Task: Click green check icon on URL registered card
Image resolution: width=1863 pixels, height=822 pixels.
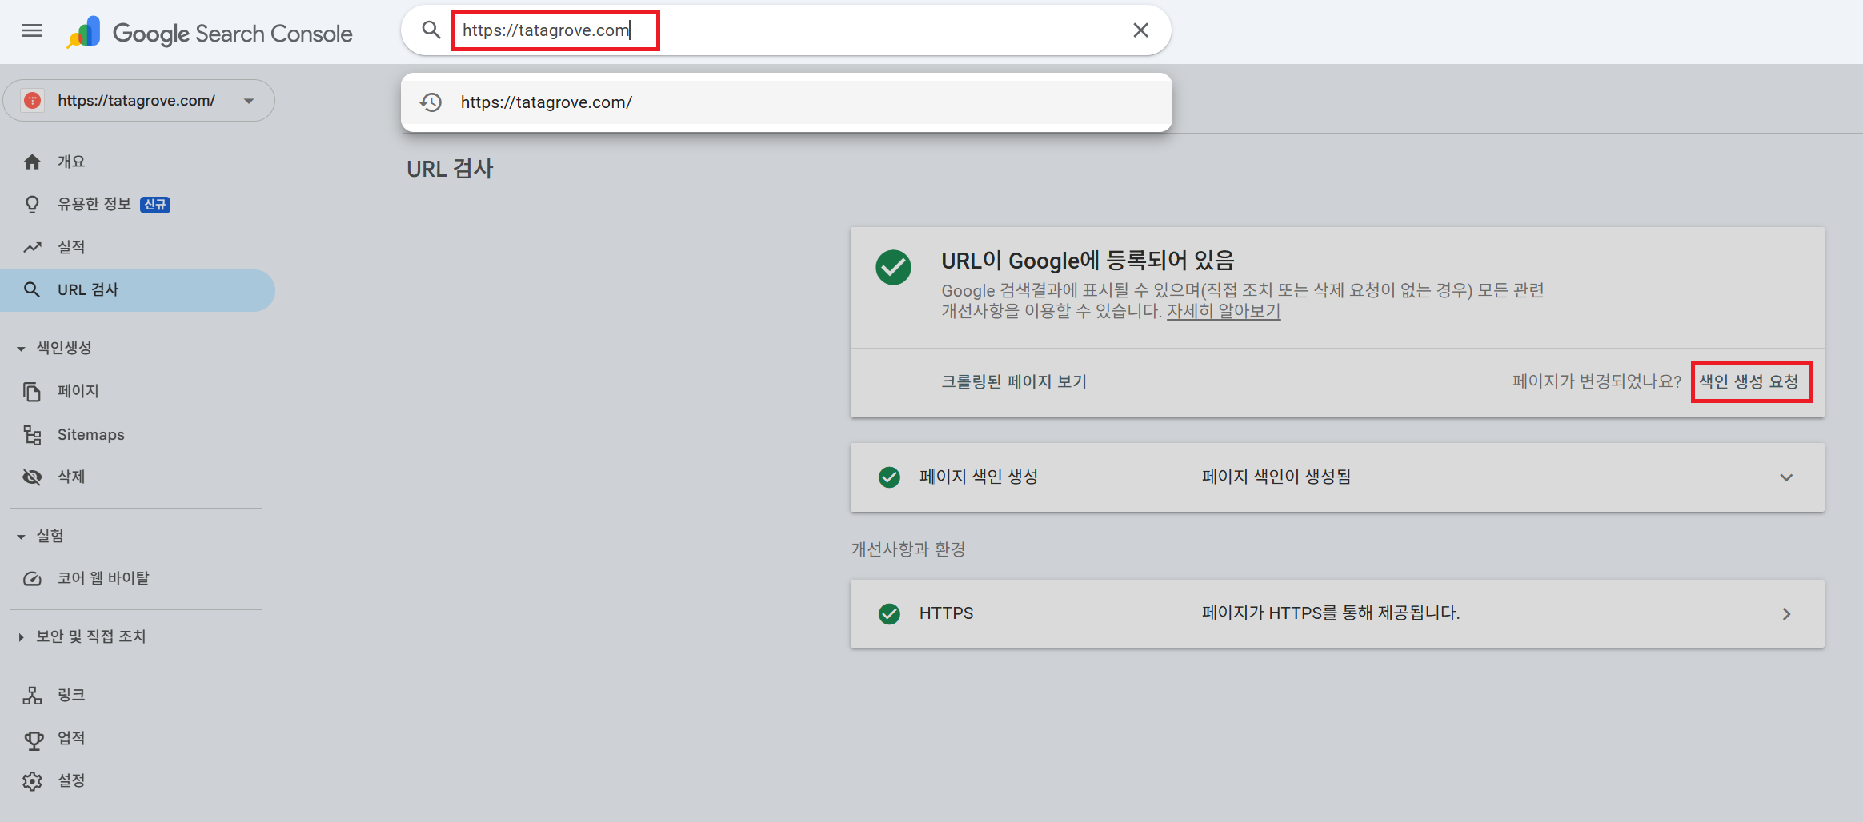Action: pos(893,267)
